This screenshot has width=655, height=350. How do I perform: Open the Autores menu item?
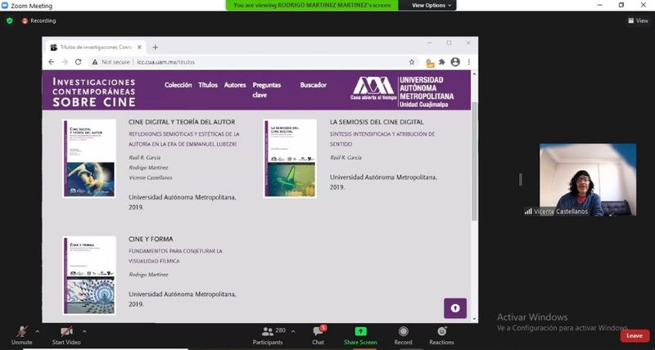pos(235,85)
